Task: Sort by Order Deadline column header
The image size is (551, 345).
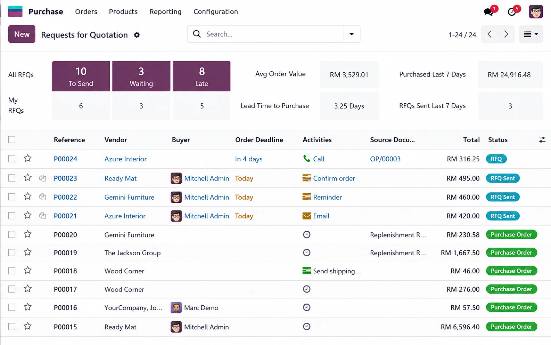Action: 259,140
